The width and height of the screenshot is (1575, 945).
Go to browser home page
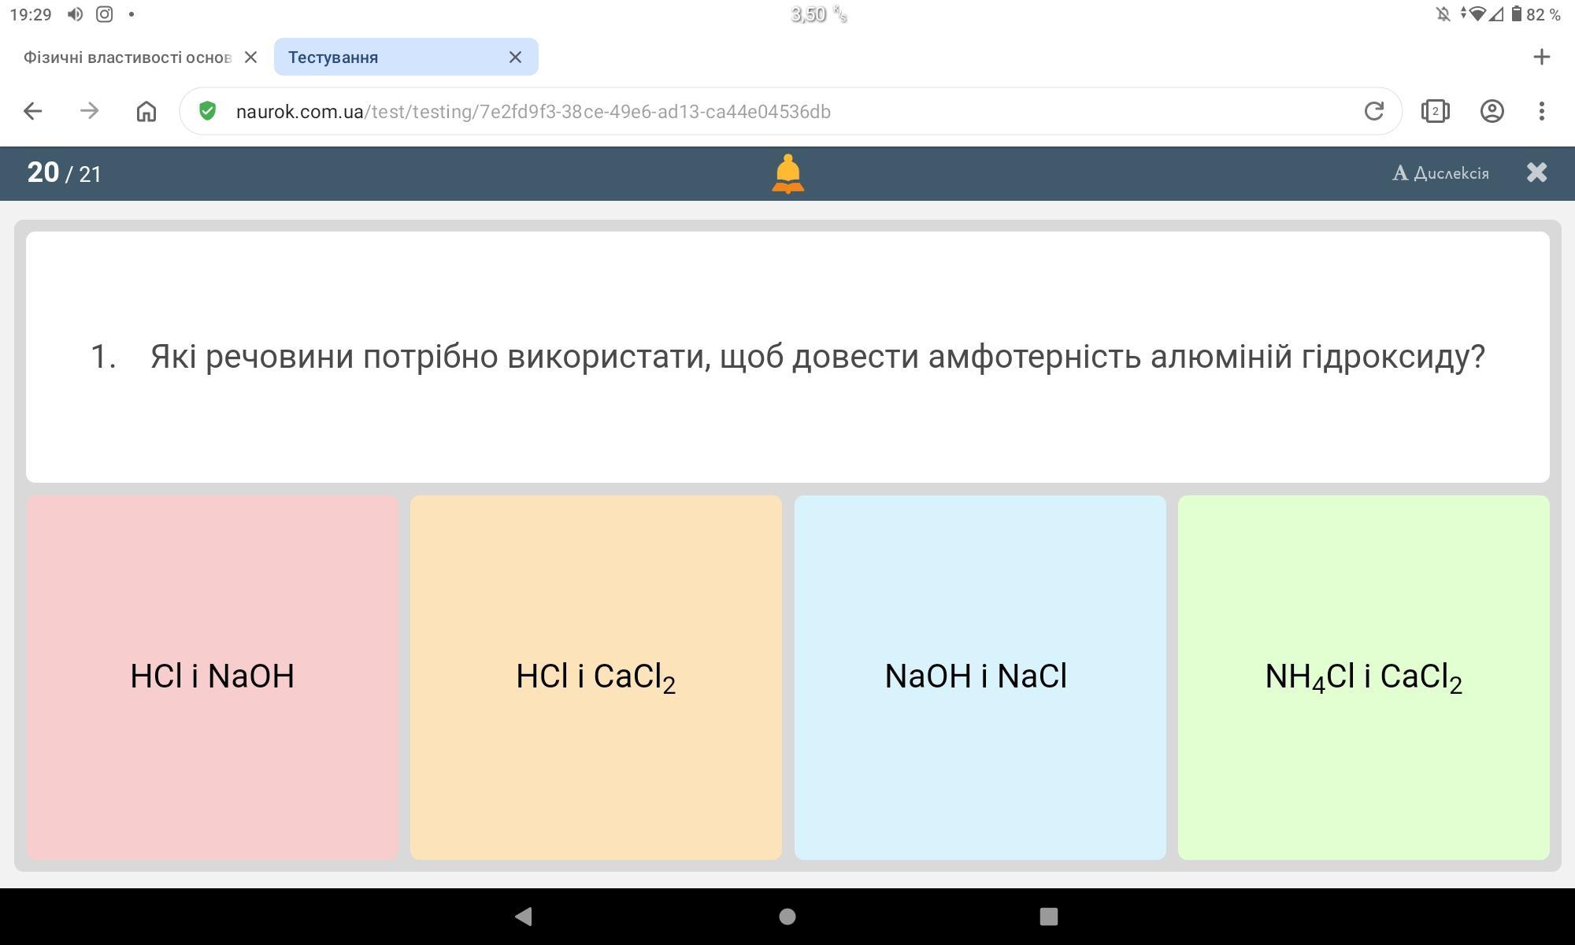click(146, 111)
